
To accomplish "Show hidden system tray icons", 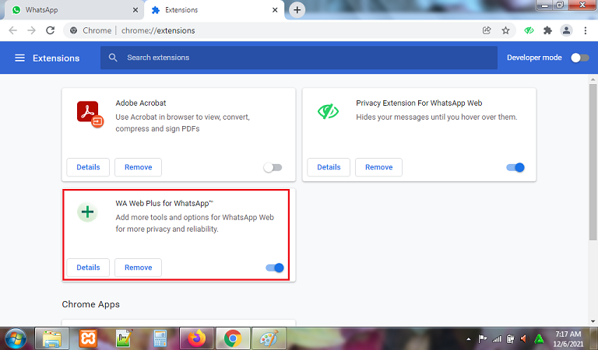I will (x=468, y=339).
